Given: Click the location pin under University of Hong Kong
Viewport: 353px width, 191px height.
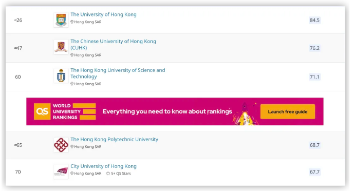Looking at the screenshot, I should click(x=72, y=22).
